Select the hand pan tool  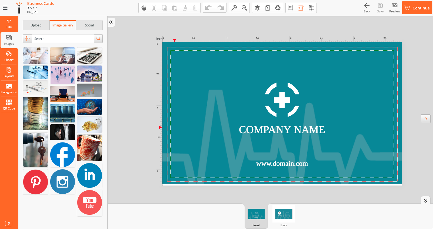(x=144, y=8)
